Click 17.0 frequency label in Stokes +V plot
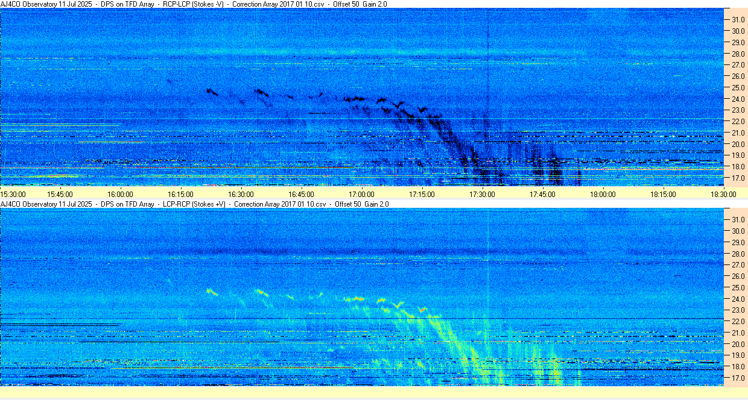Image resolution: width=748 pixels, height=400 pixels. pos(738,378)
